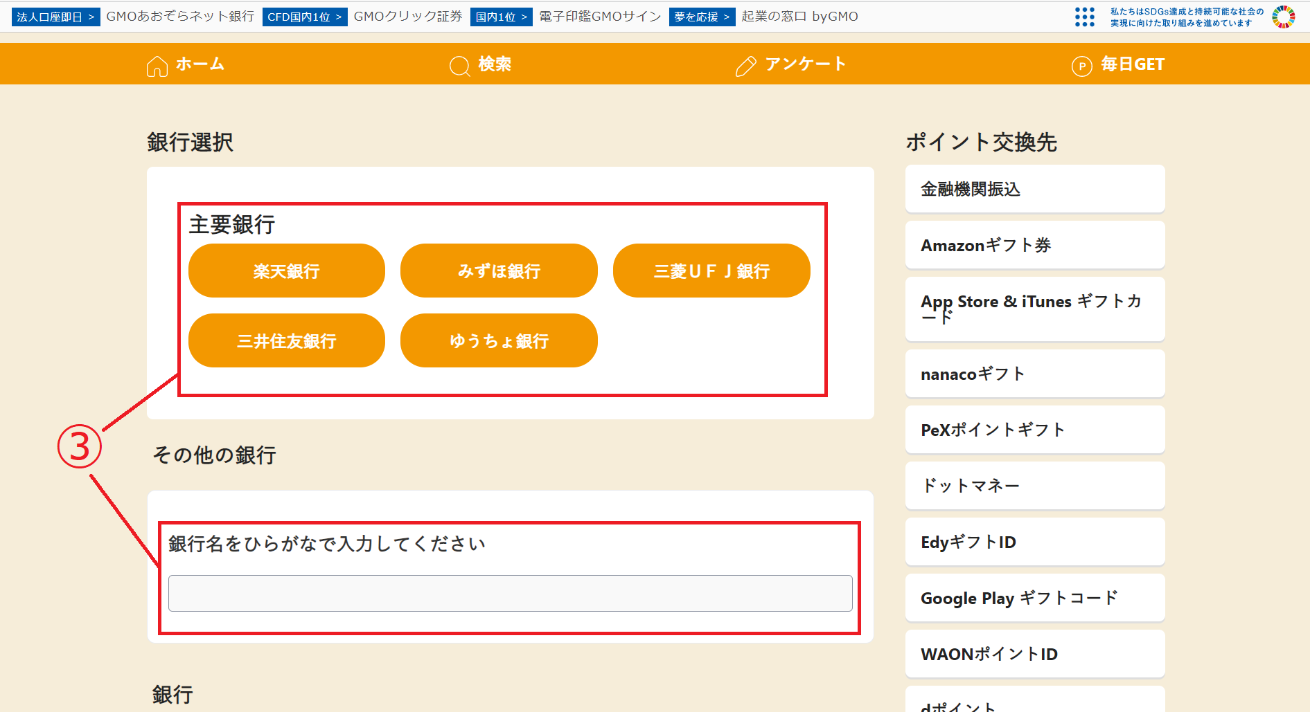Click the bank name hiragana input field
Screen dimensions: 1310x712
511,593
